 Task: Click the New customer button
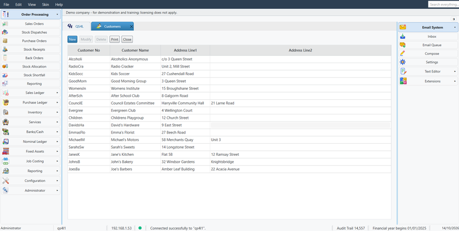73,39
